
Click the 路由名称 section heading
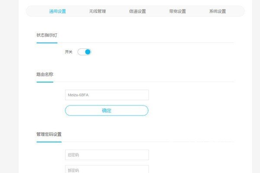click(x=45, y=74)
